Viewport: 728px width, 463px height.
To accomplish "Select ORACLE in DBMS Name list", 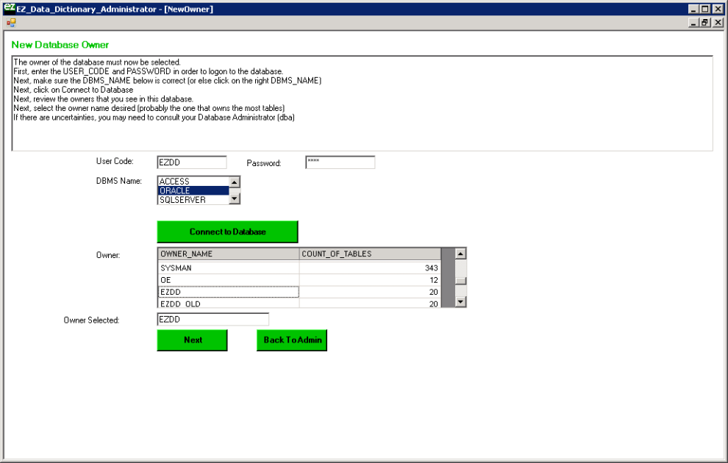I will [193, 190].
